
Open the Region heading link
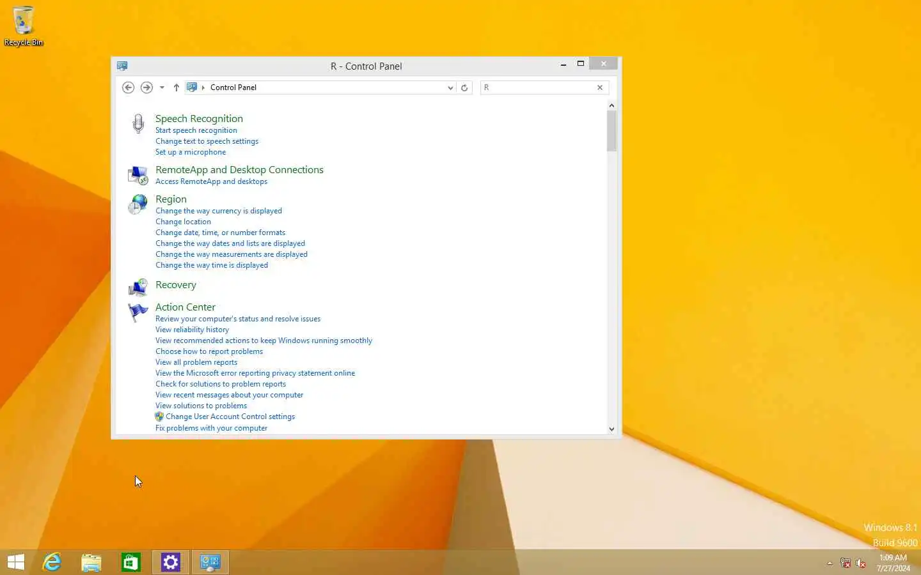click(171, 199)
